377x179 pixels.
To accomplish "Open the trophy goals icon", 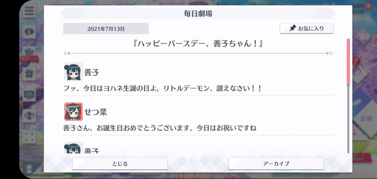I will [30, 116].
